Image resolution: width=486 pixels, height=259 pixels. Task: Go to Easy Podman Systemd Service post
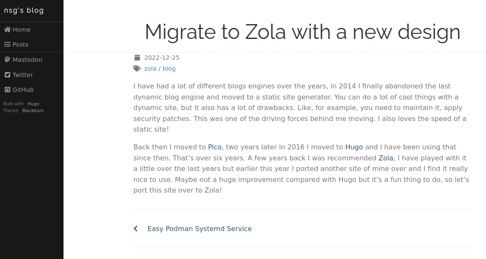(200, 229)
